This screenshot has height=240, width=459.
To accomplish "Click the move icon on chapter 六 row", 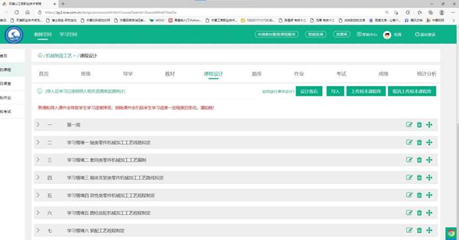I will click(429, 213).
